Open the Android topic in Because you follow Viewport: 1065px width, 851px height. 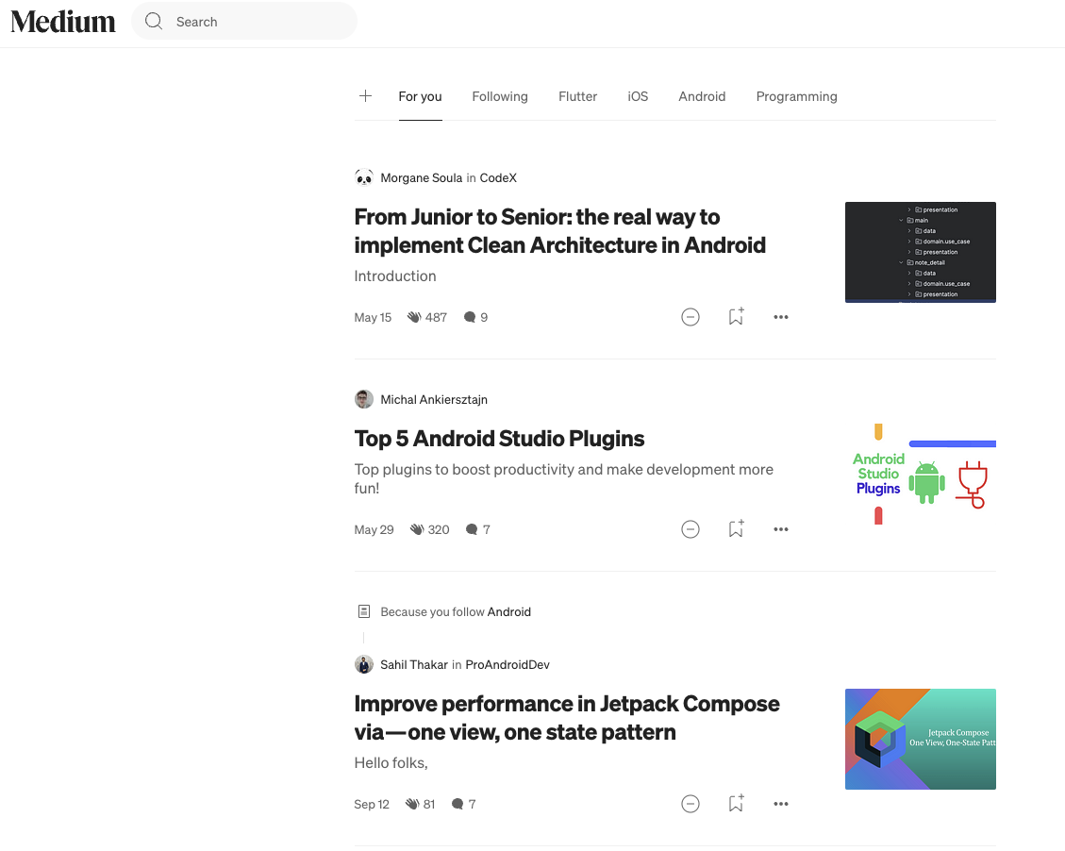[x=509, y=612]
